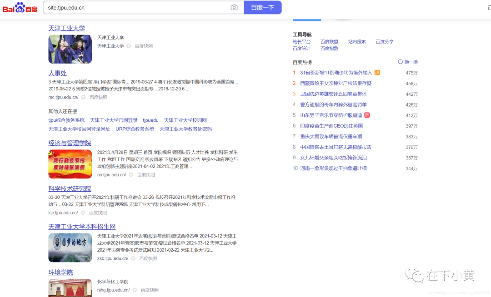
Task: Click verification icon beside 天津工业大学 source
Action: pos(129,46)
